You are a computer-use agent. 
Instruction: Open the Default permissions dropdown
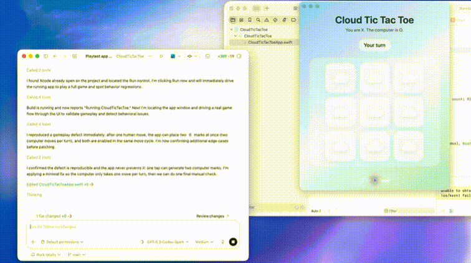(x=62, y=242)
